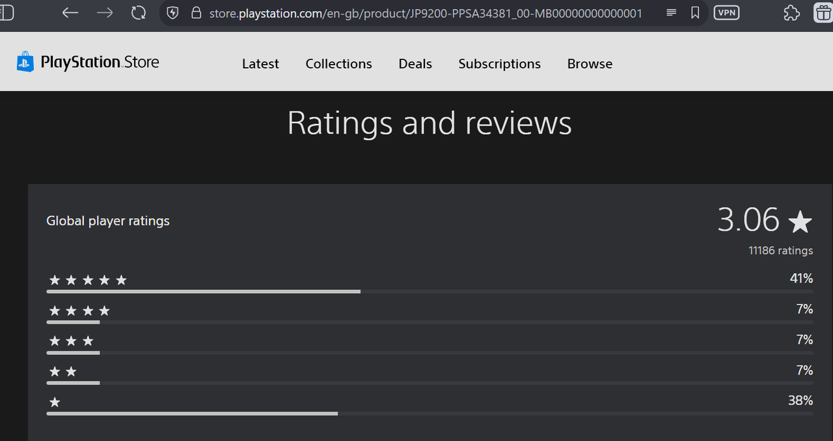Bookmark this page with the bookmark icon
Screen dimensions: 833x441
(695, 13)
